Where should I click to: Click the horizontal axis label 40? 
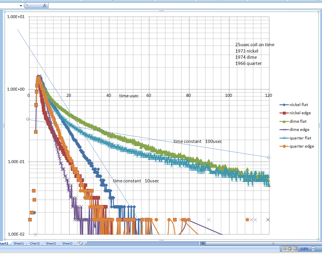point(109,95)
